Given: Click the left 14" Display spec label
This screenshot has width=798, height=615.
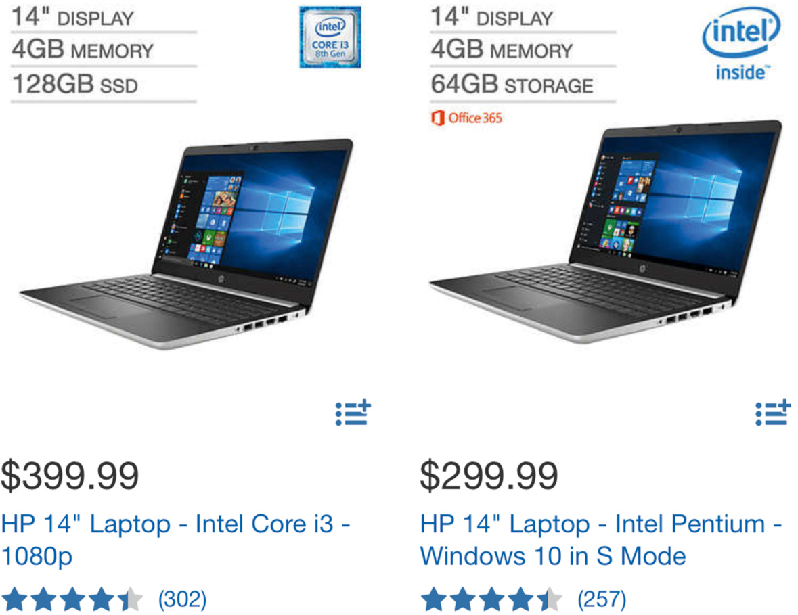Looking at the screenshot, I should click(x=72, y=18).
